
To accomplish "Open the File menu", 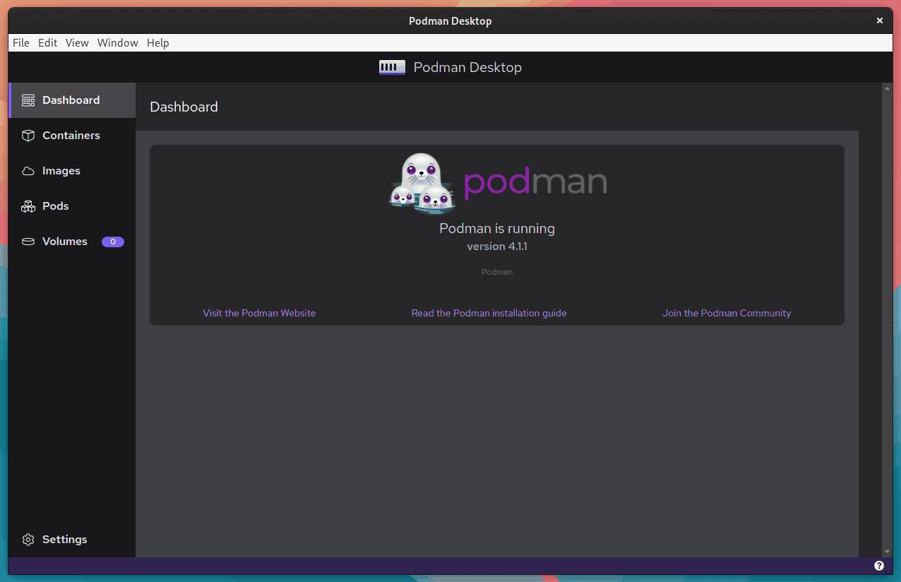I will point(20,42).
